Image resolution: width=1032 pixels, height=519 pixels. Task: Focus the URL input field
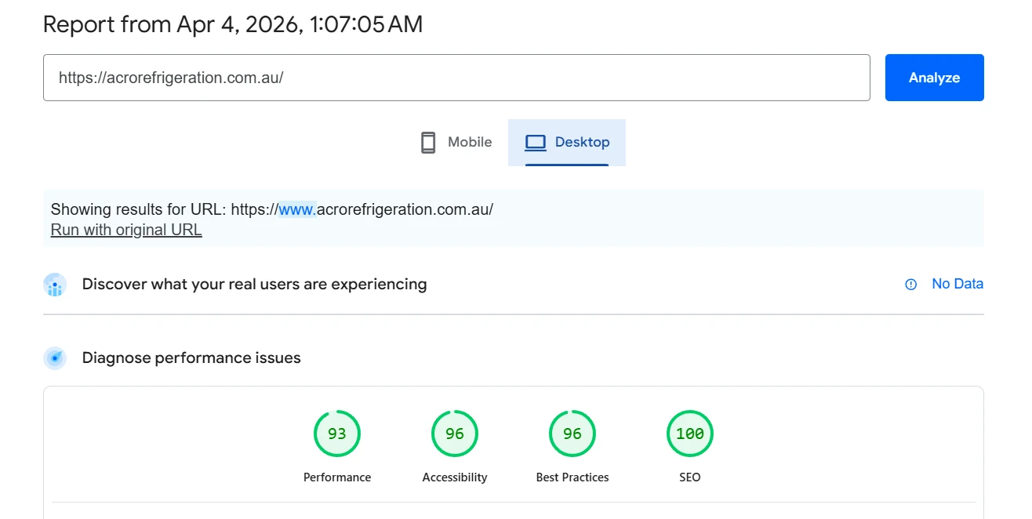456,78
